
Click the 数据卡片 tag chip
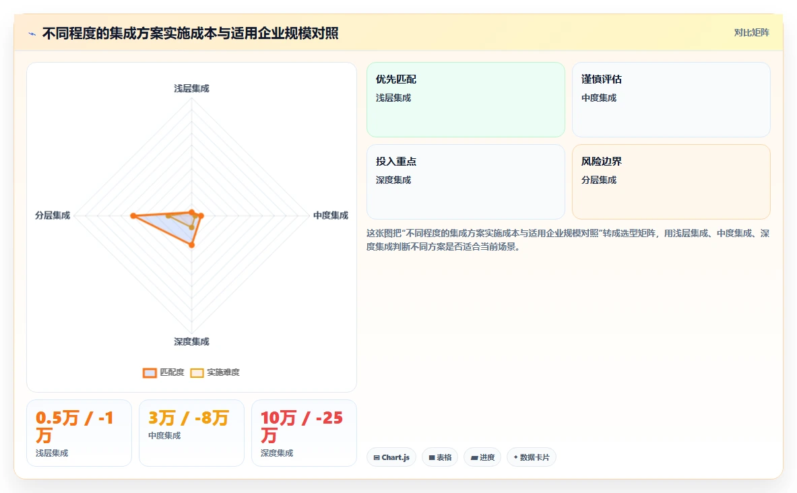[x=532, y=457]
